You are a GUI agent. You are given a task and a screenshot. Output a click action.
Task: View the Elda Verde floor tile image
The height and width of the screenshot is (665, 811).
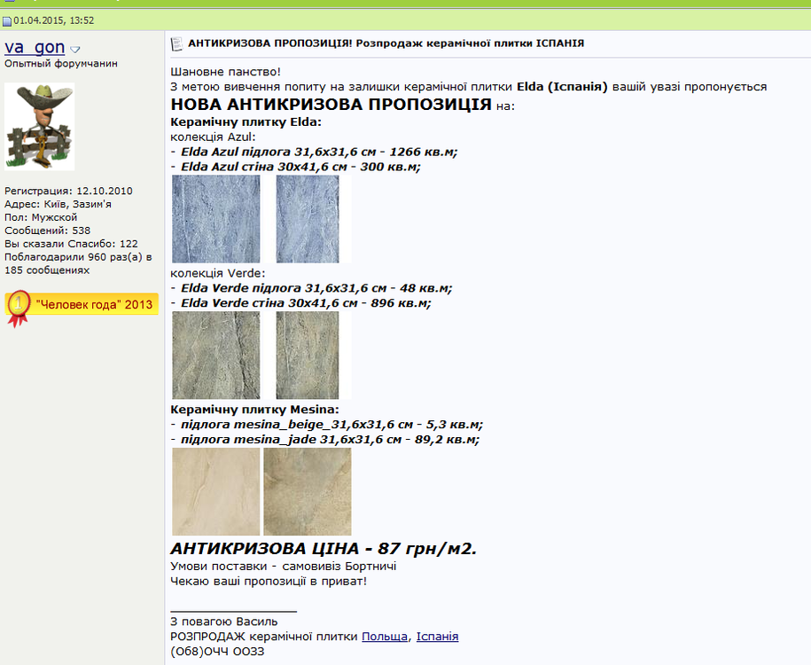click(215, 355)
